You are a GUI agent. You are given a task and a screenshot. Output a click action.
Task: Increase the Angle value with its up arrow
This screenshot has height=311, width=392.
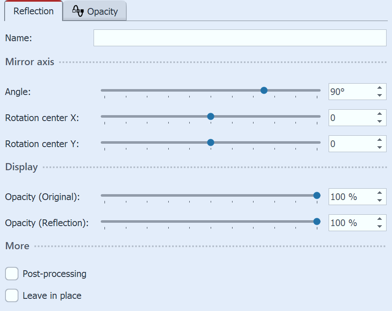[x=380, y=87]
